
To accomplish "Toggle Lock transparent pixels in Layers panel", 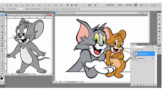I will click(136, 50).
